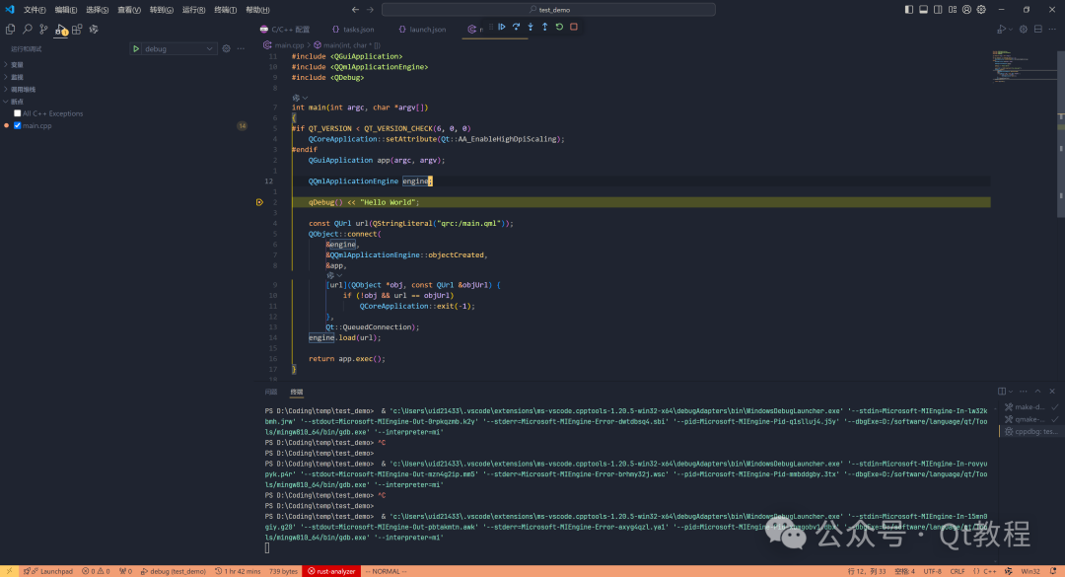
Task: Open the Source Control view
Action: 43,30
